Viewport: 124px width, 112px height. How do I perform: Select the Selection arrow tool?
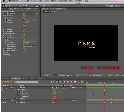click(3, 6)
